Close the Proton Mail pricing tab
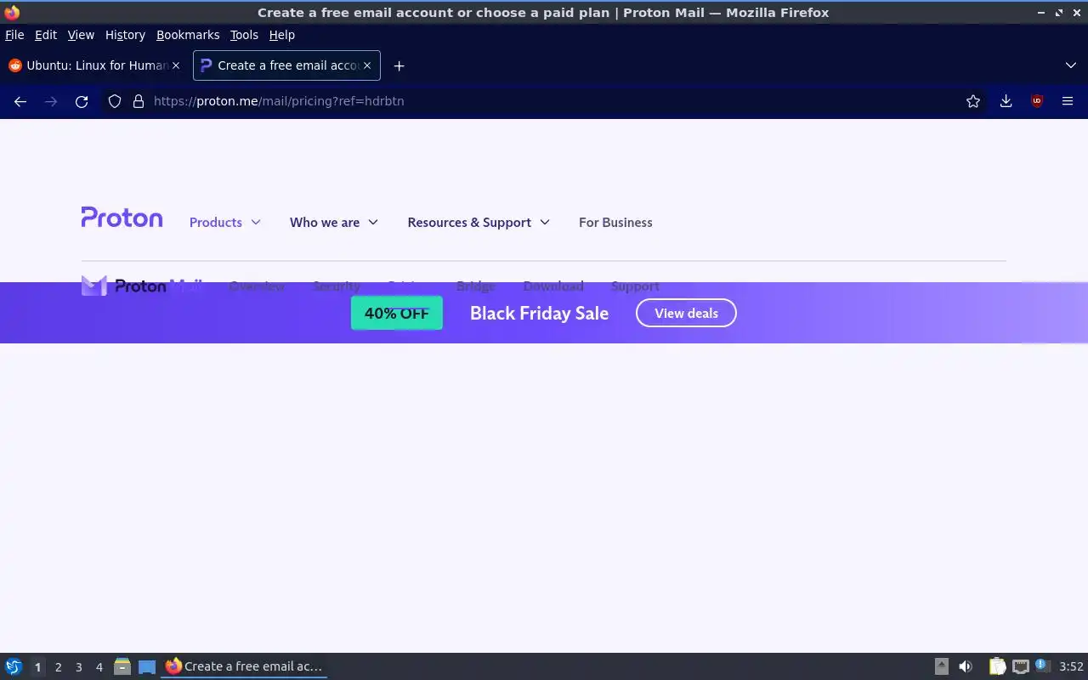Viewport: 1088px width, 680px height. [x=367, y=65]
